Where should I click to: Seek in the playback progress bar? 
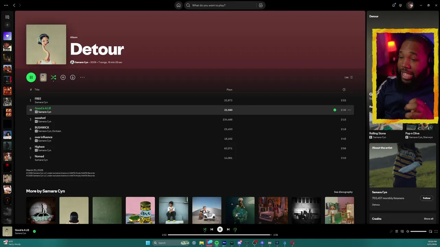pyautogui.click(x=220, y=235)
